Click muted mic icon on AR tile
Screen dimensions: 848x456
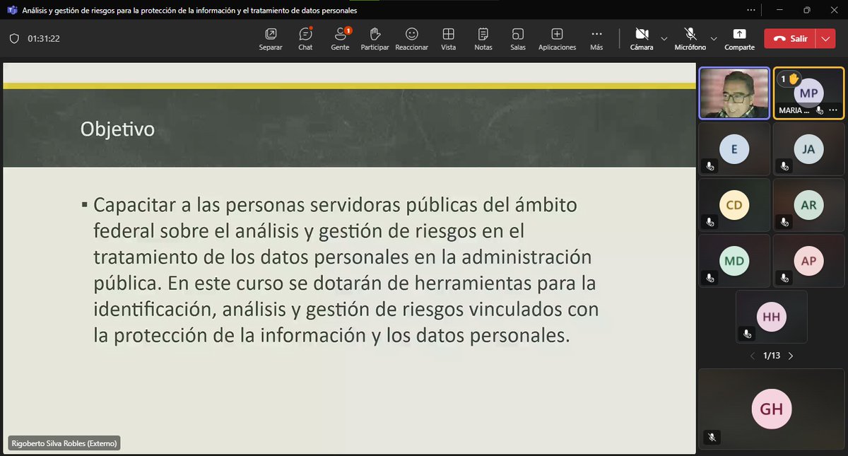click(784, 222)
